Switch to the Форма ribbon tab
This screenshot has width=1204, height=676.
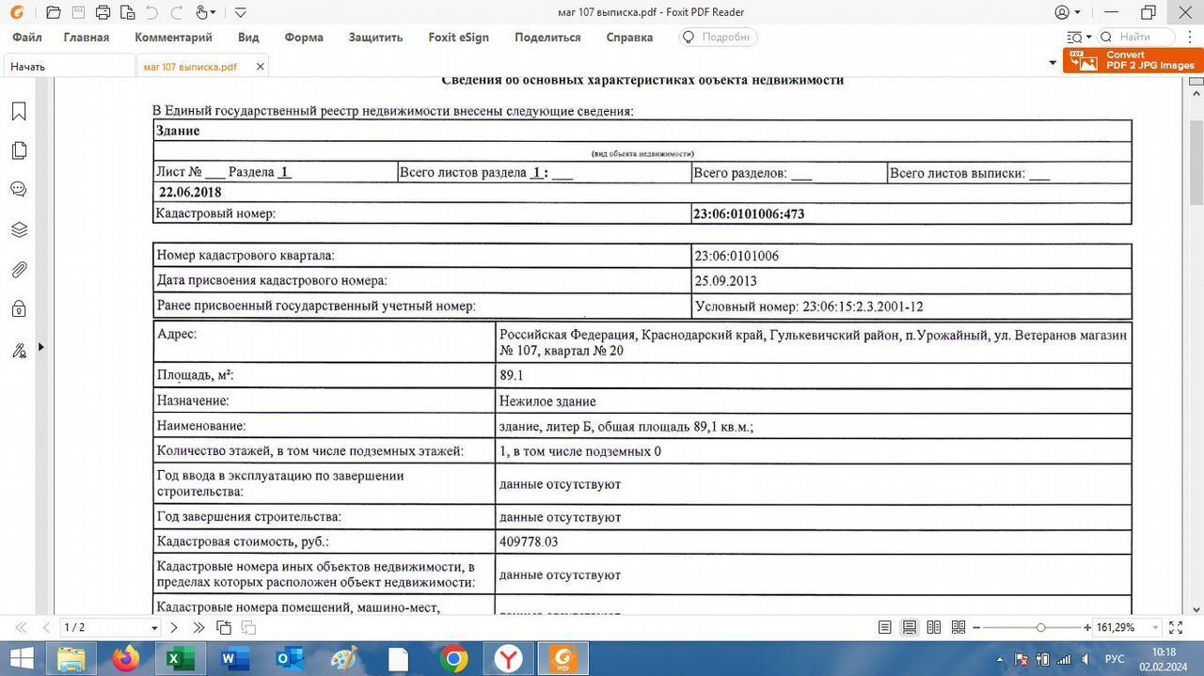pyautogui.click(x=304, y=38)
